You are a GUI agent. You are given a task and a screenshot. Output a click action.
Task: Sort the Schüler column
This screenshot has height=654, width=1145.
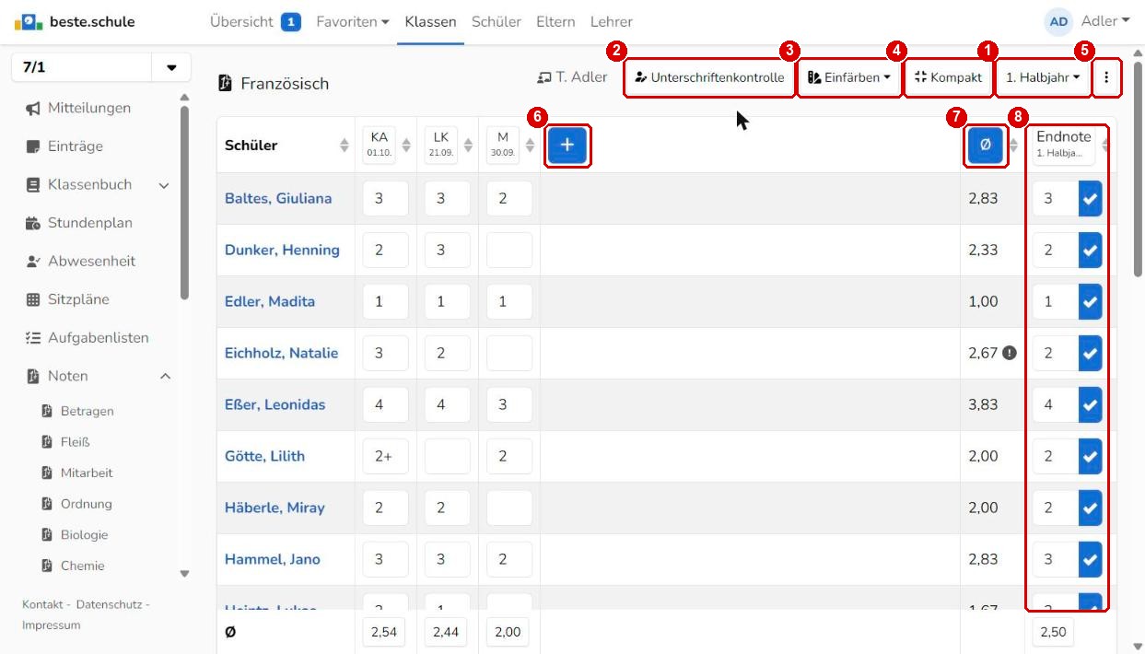pyautogui.click(x=345, y=146)
